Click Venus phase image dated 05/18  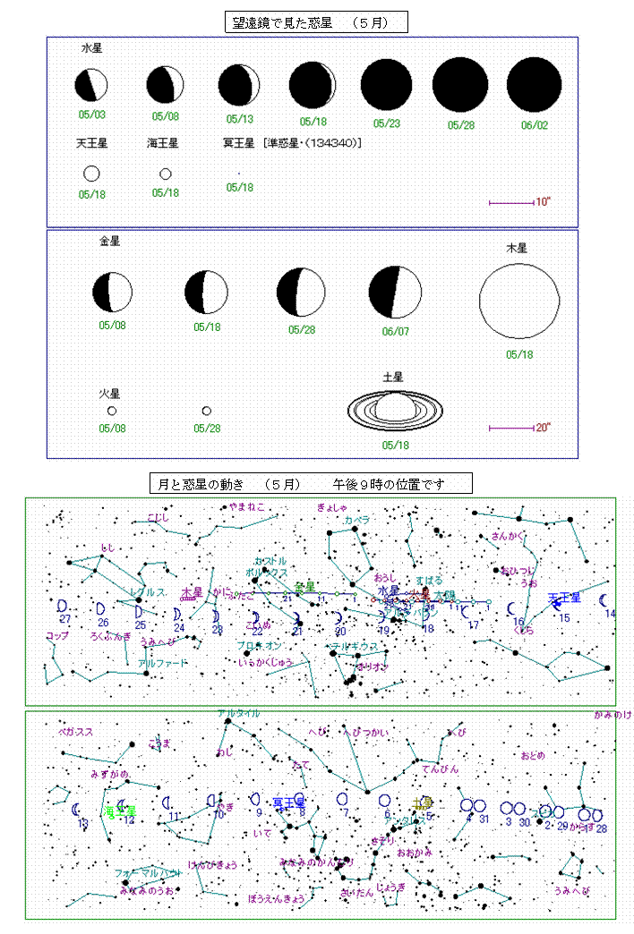(x=206, y=292)
